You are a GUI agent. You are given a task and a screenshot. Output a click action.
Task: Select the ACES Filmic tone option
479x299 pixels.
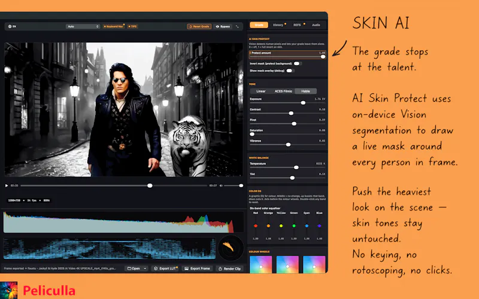(283, 91)
